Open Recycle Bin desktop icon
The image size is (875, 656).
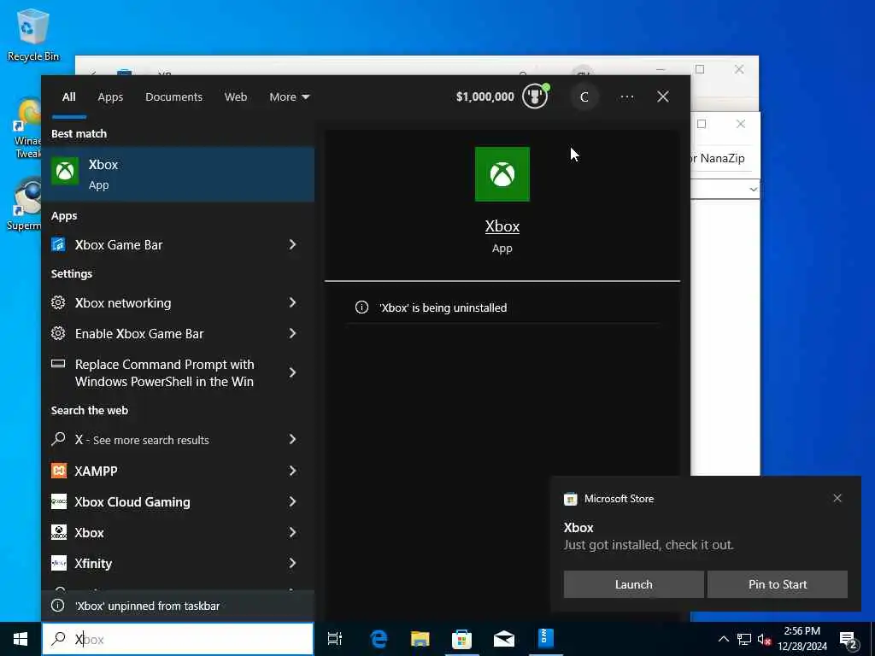click(32, 33)
